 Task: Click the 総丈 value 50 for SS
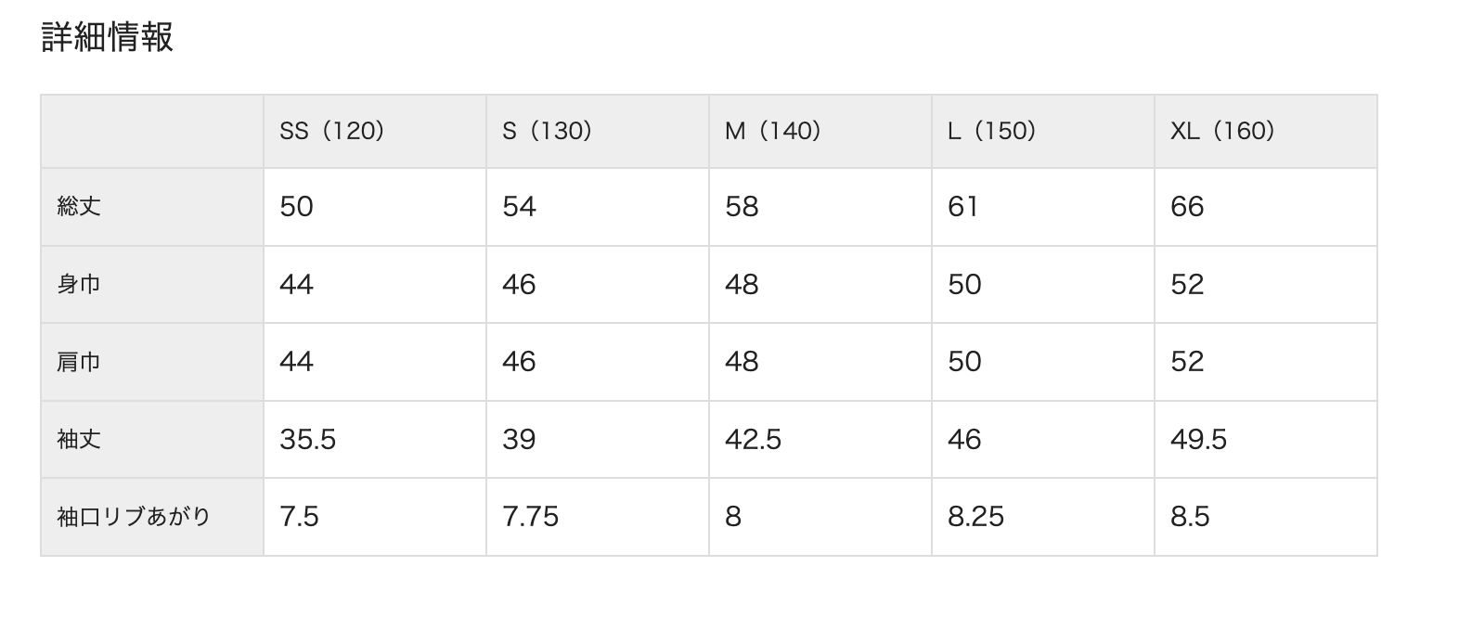pyautogui.click(x=296, y=207)
